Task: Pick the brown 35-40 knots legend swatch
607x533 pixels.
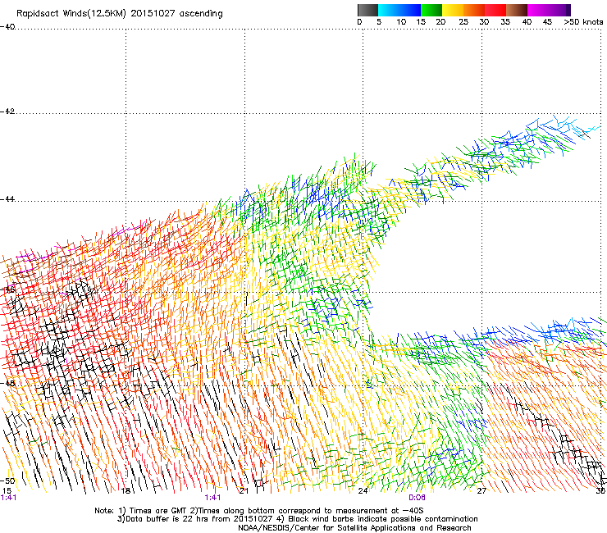Action: point(517,10)
